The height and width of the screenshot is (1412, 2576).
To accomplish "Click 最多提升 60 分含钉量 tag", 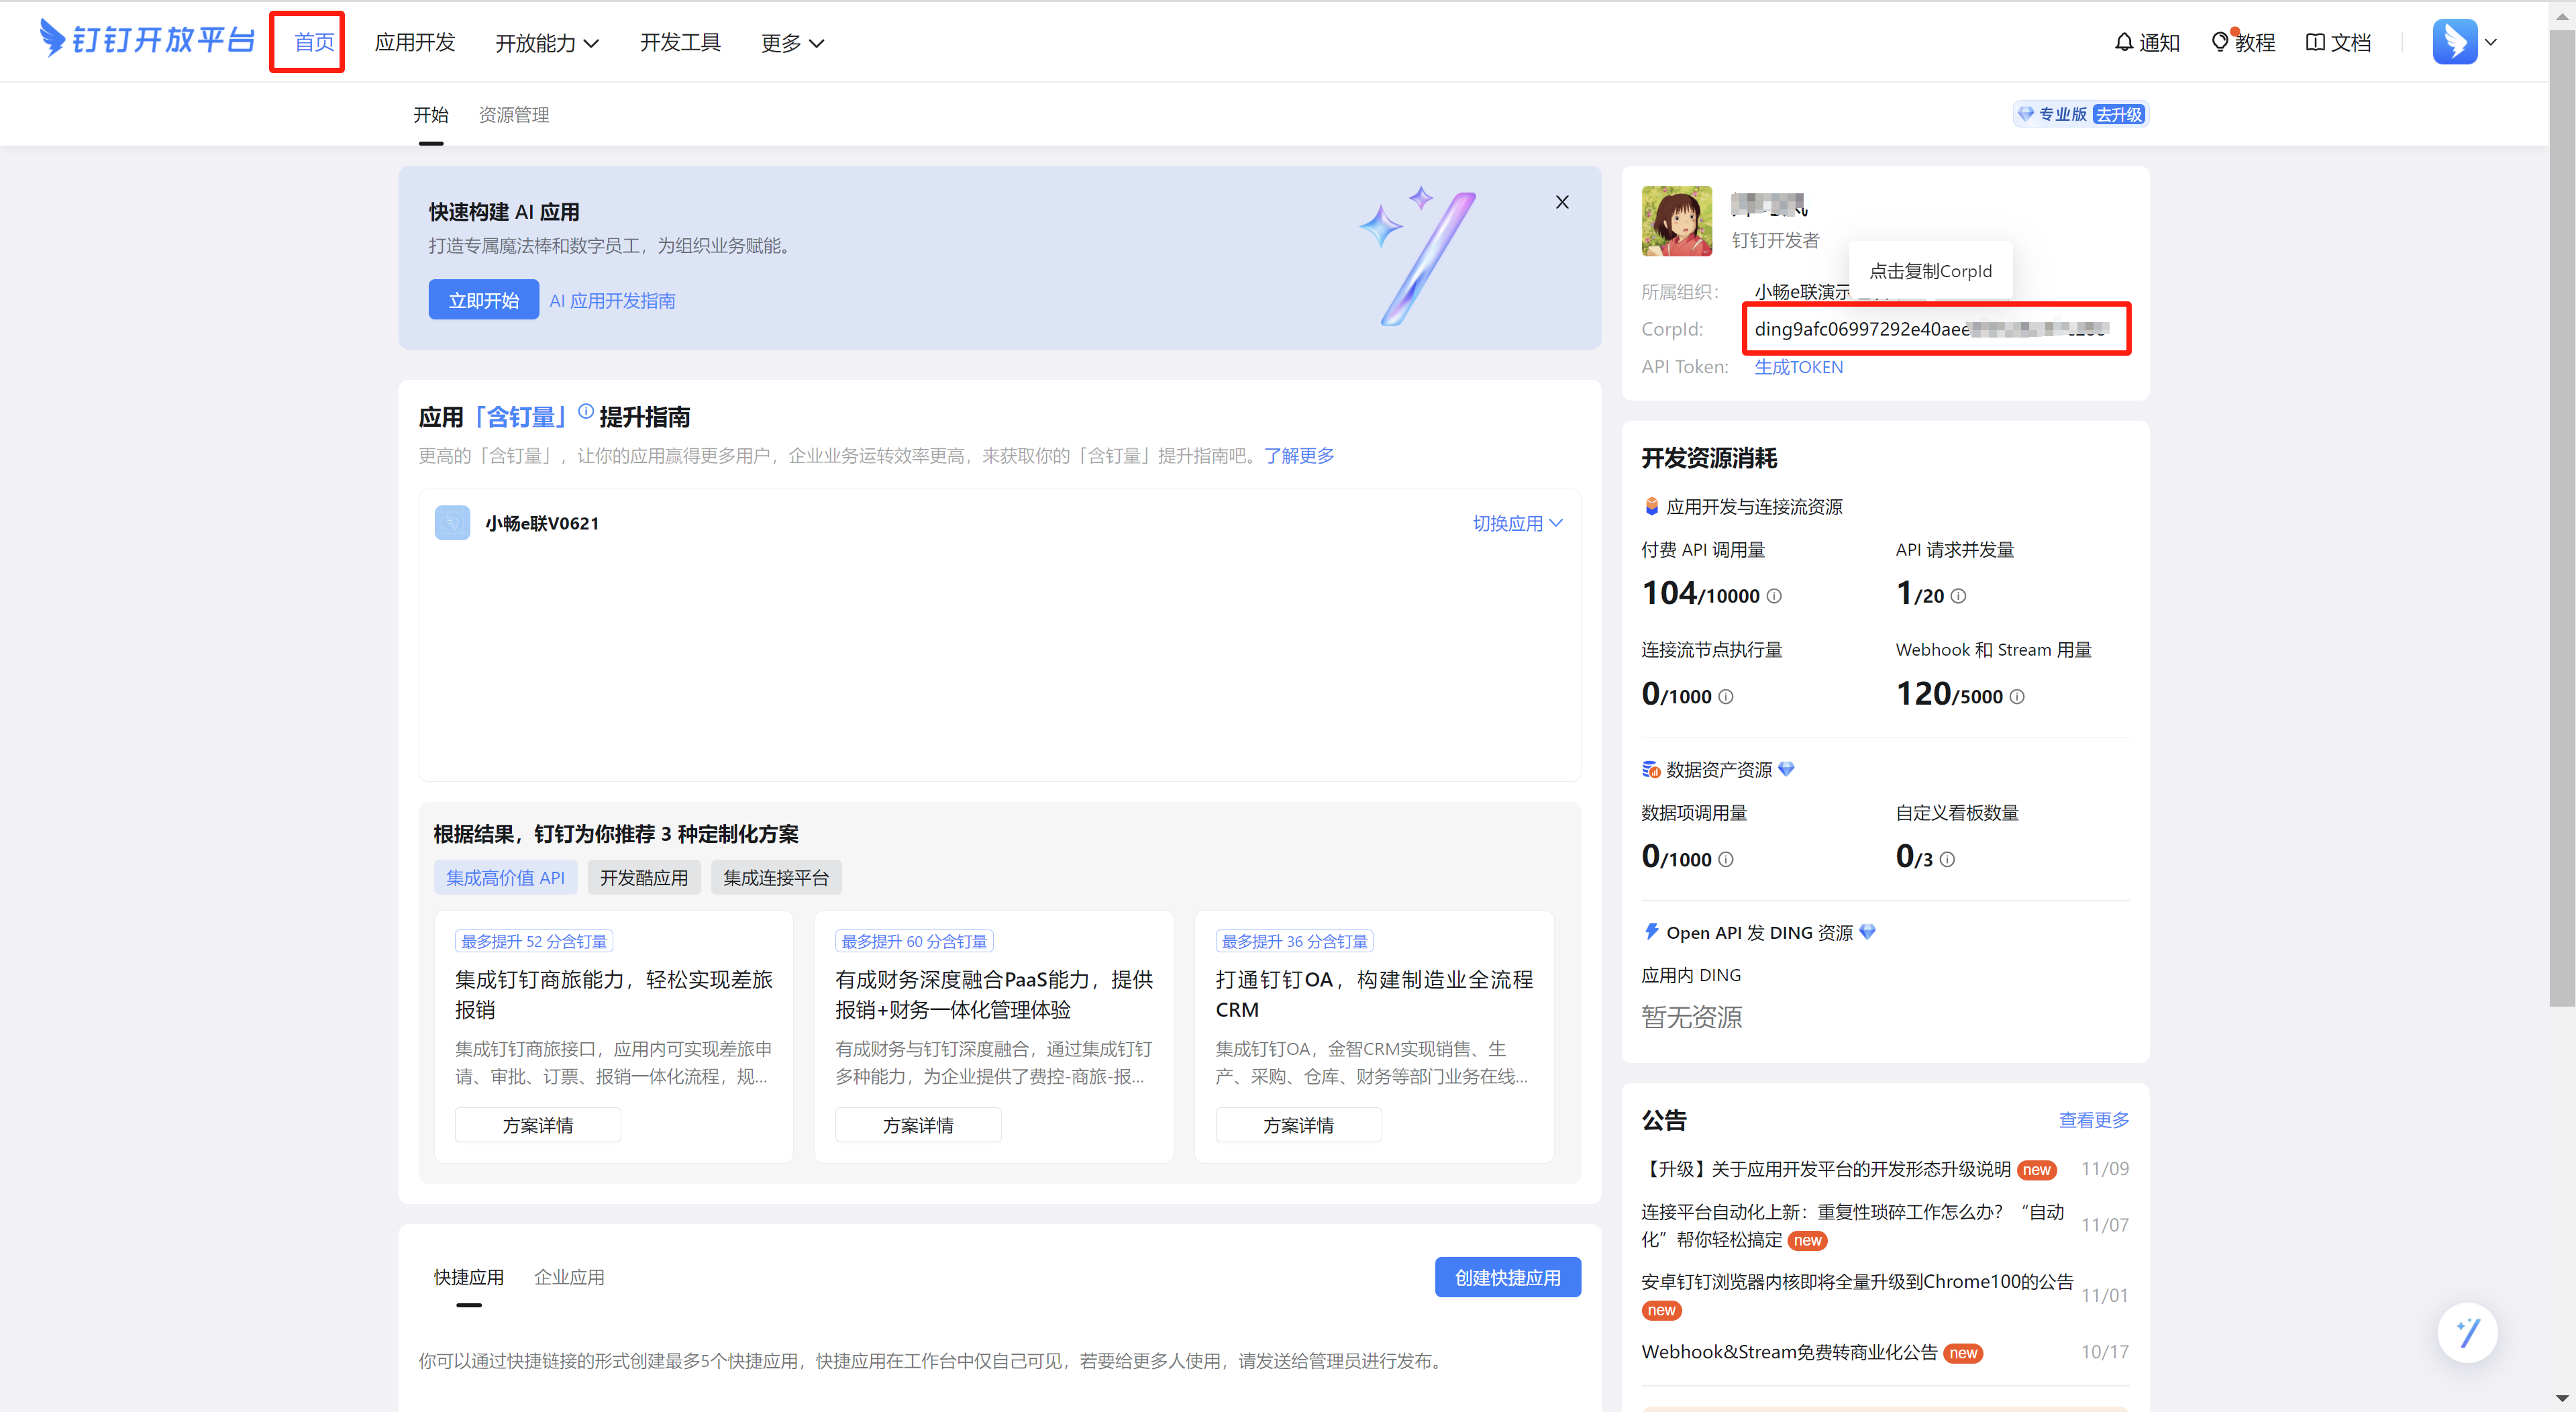I will (x=914, y=941).
